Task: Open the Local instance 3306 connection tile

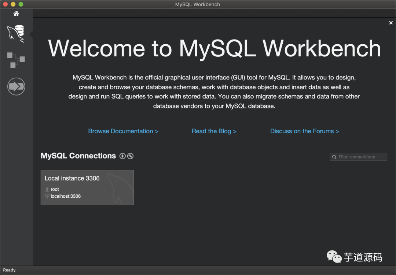Action: [87, 187]
